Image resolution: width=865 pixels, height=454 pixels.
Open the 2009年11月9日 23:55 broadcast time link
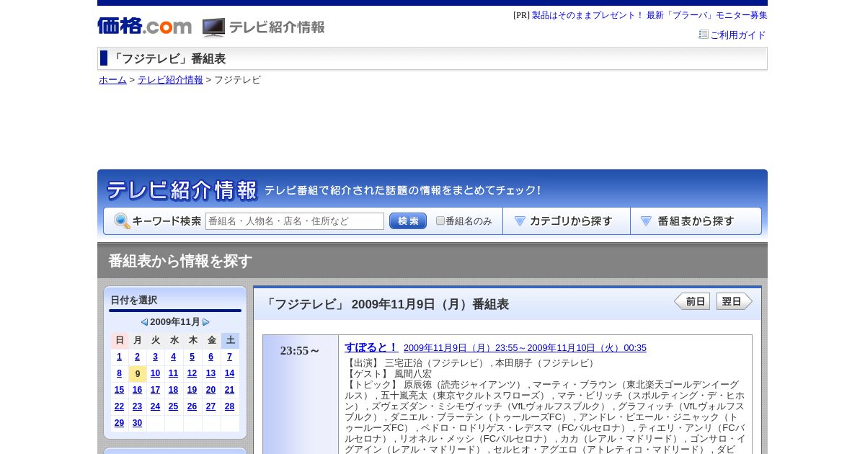(525, 348)
